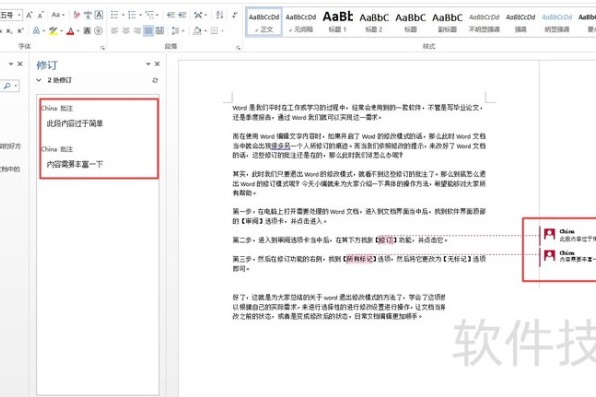Screen dimensions: 596x397
Task: Toggle superscript formatting
Action: coord(20,31)
